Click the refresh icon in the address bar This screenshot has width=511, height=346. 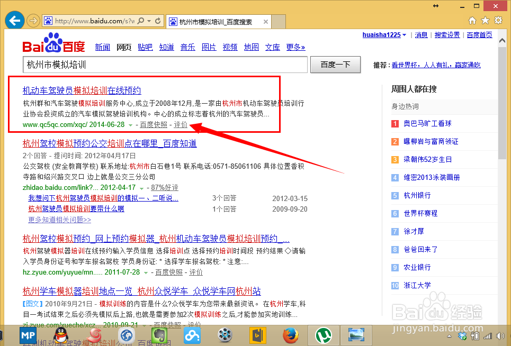(x=158, y=21)
